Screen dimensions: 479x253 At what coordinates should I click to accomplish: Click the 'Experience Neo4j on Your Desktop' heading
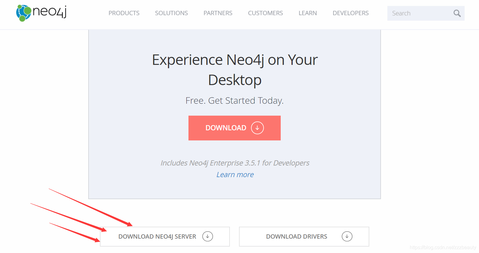pyautogui.click(x=235, y=70)
